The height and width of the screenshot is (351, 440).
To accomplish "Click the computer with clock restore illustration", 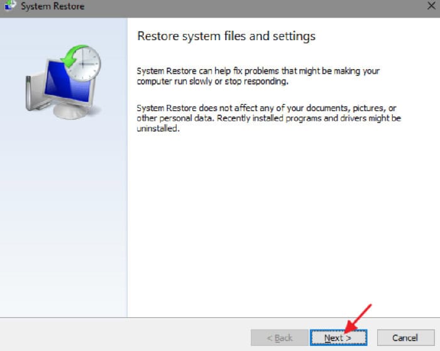I will point(63,82).
